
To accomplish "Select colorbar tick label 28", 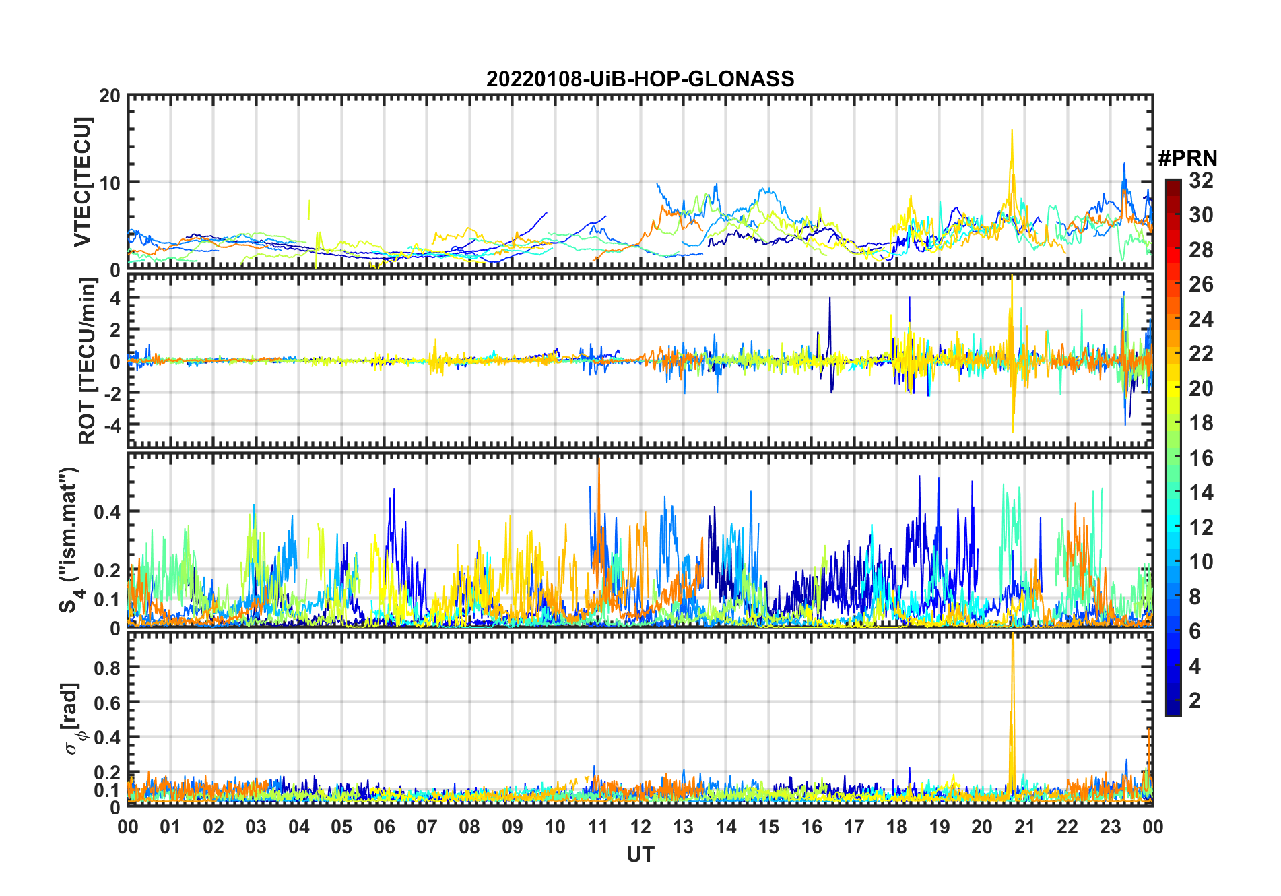I will (x=1201, y=250).
